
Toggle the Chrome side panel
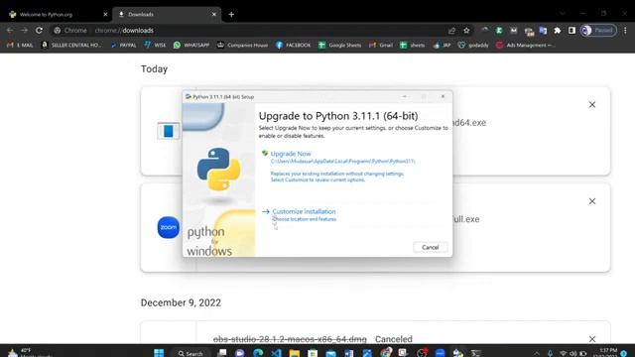(x=571, y=31)
